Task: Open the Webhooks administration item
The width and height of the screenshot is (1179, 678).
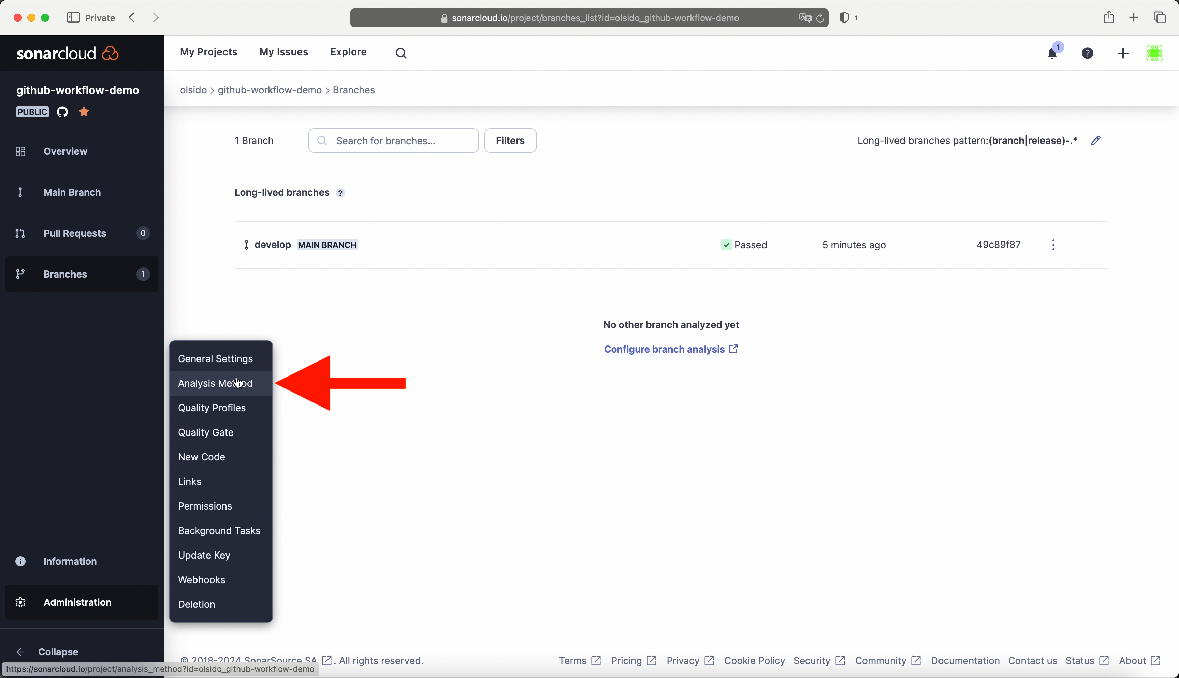Action: click(202, 580)
